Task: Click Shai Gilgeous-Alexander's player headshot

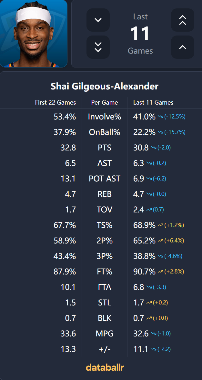Action: [34, 34]
